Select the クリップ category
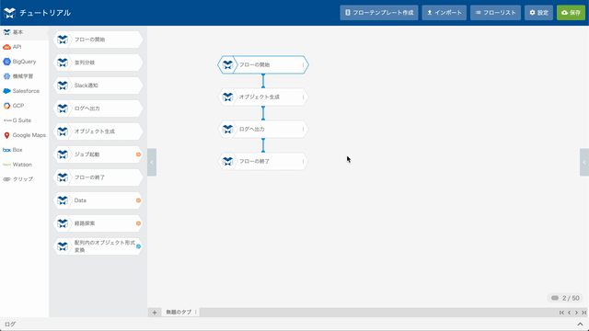589x331 pixels. pos(24,179)
